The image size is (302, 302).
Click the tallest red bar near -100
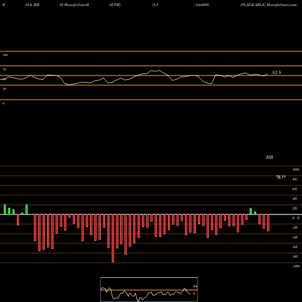click(113, 238)
